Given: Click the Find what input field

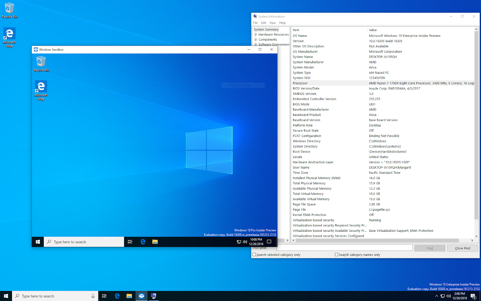Looking at the screenshot, I should tap(345, 248).
